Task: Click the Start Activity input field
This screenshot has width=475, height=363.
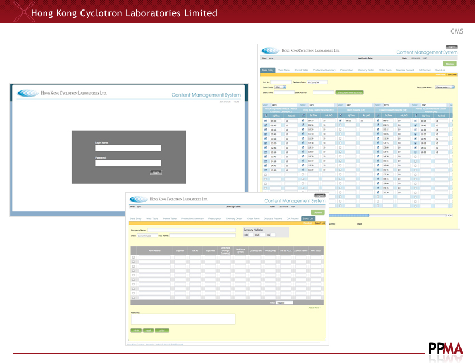Action: [x=323, y=93]
